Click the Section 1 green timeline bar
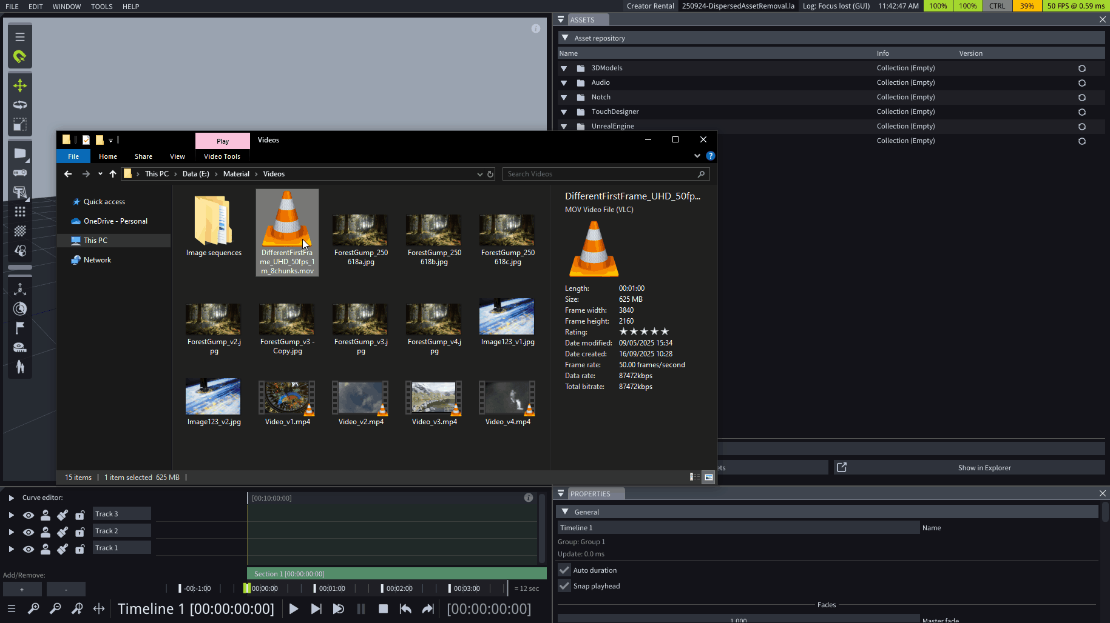This screenshot has height=623, width=1110. (396, 574)
